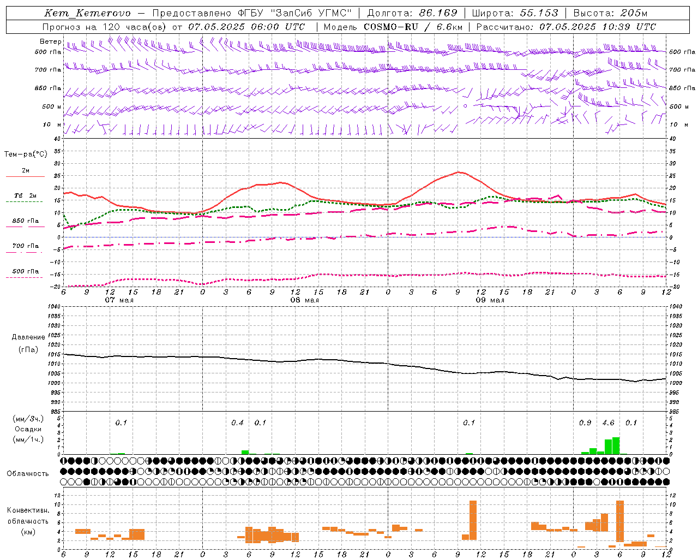Click the solid red line sample under 2м
Image resolution: width=698 pixels, height=559 pixels.
click(x=25, y=176)
